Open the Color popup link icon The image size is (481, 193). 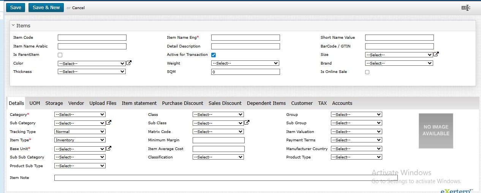129,63
